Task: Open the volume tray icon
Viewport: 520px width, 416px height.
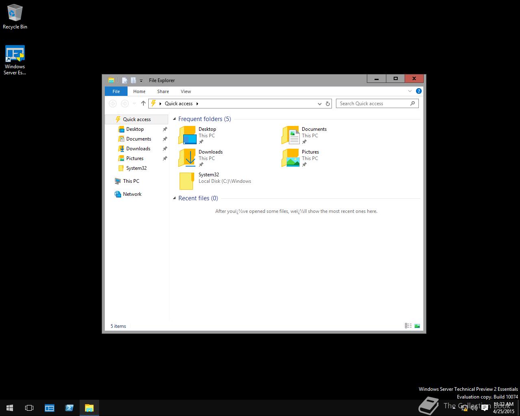Action: point(474,408)
